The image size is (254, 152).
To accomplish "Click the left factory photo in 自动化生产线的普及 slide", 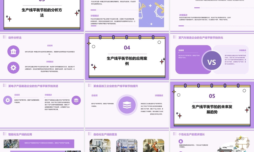I will pos(100,145).
